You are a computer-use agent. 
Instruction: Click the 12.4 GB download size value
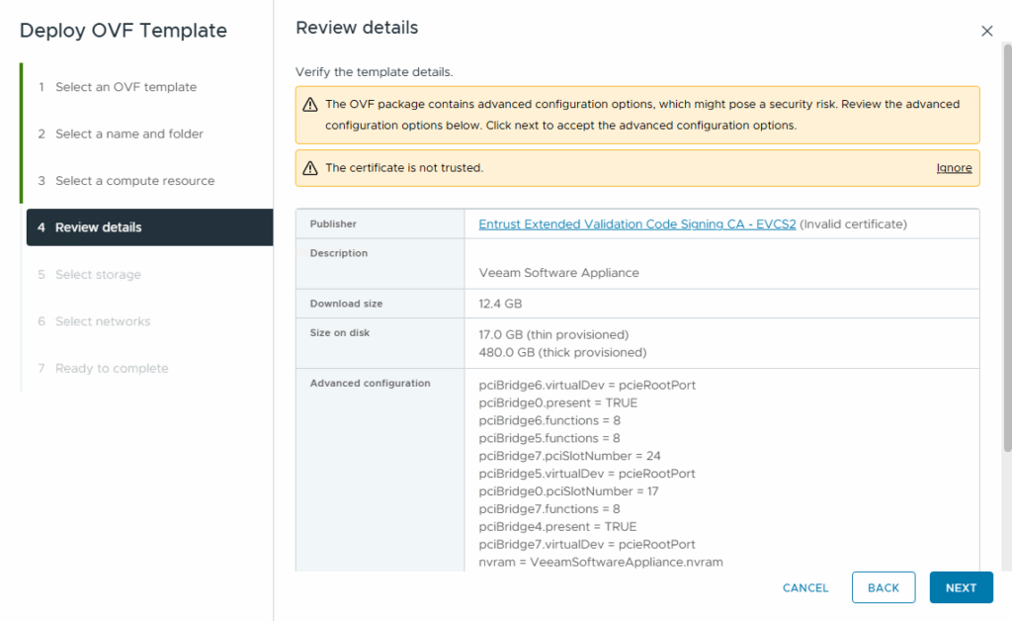point(500,304)
